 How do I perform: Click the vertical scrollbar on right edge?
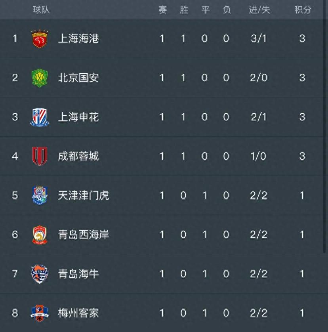324,127
